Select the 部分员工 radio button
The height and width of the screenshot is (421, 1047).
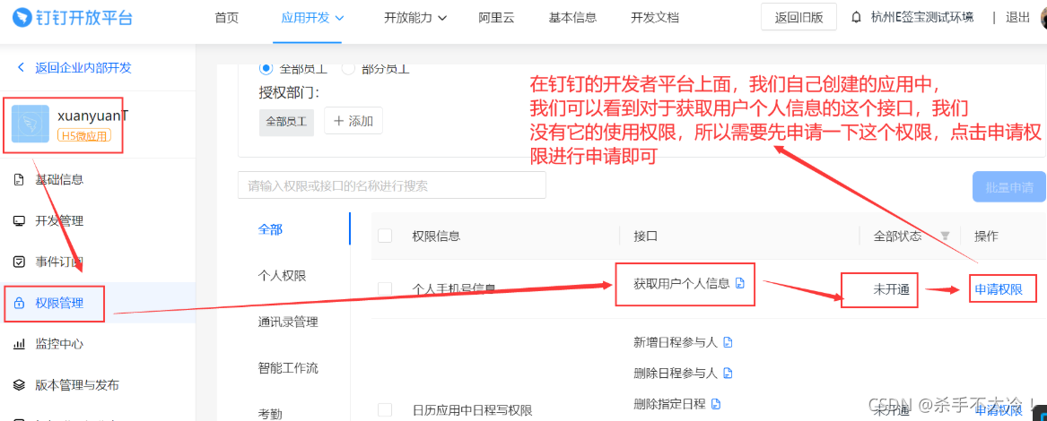348,67
